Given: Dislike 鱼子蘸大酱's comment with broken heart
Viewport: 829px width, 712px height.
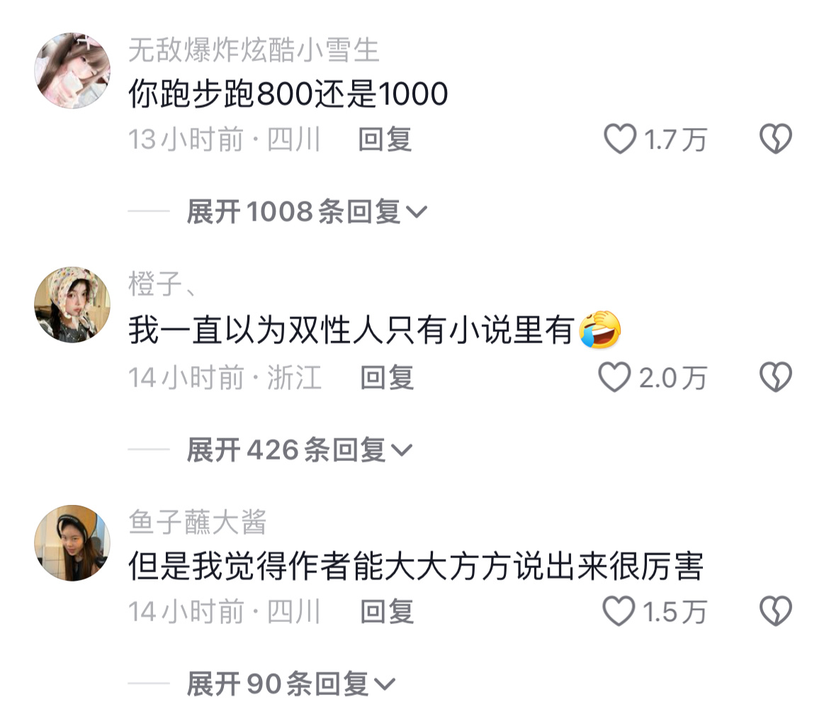Looking at the screenshot, I should click(776, 611).
